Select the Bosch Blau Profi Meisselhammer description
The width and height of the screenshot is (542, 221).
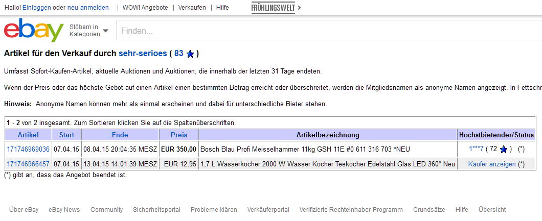(305, 149)
